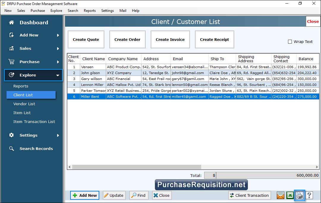321x203 pixels.
Task: Click the Create Invoice button
Action: (x=170, y=39)
